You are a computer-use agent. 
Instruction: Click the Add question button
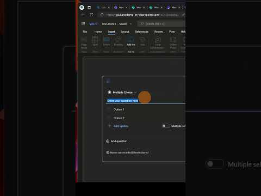(x=117, y=141)
